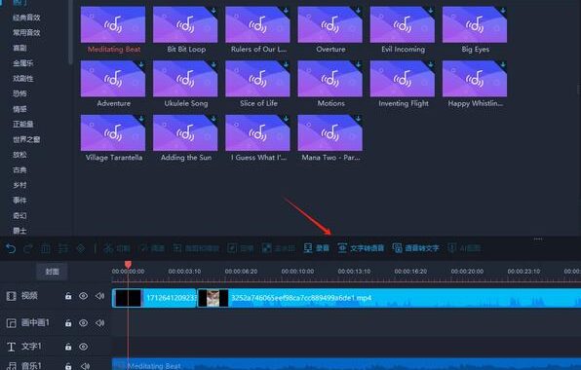The height and width of the screenshot is (370, 581).
Task: Toggle visibility eye of the 视频 track
Action: click(x=84, y=296)
